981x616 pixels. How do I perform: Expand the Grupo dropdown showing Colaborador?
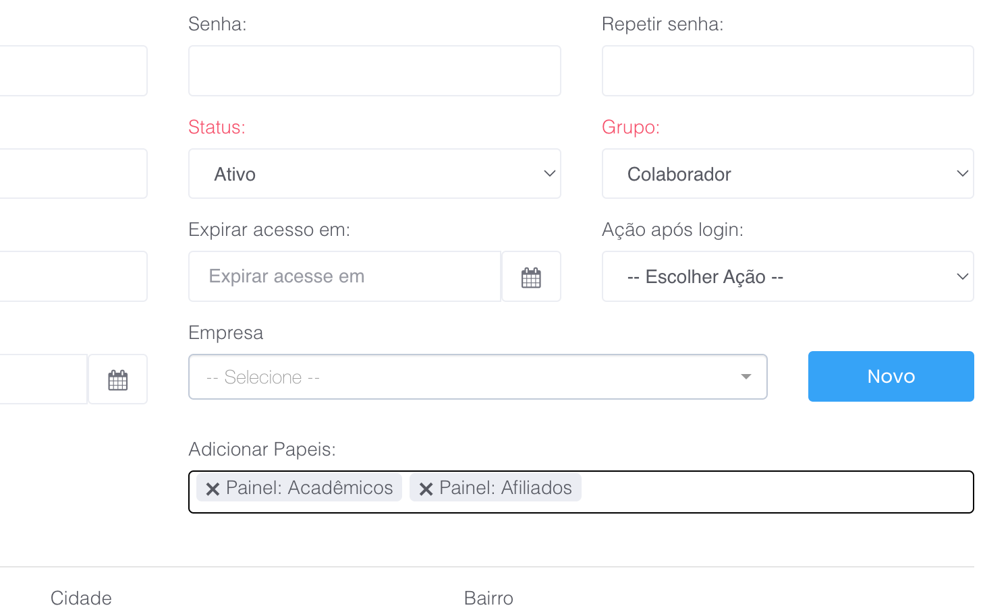click(787, 174)
